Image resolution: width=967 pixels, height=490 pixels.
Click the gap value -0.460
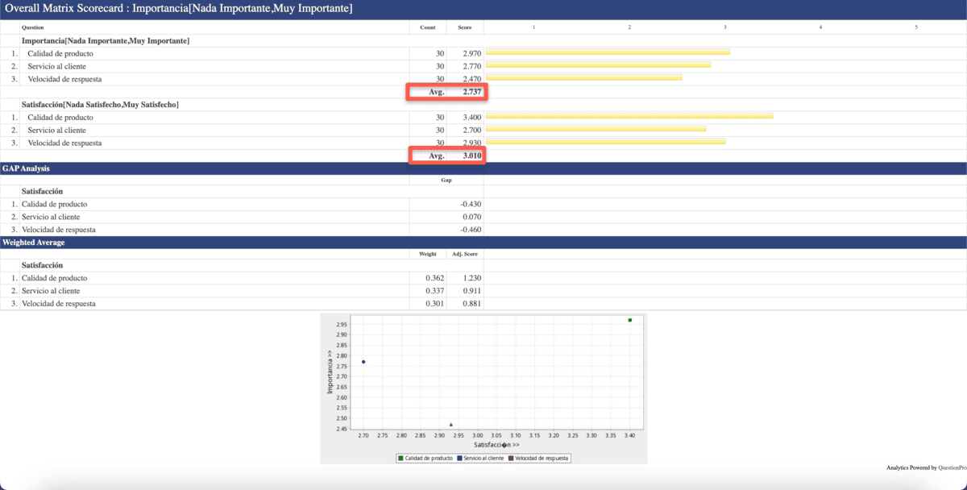[470, 230]
